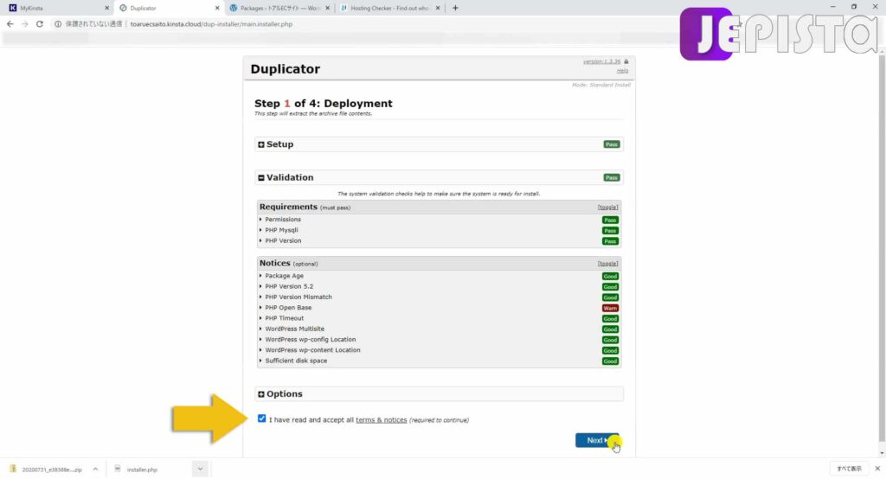Reload the page with the refresh icon
This screenshot has height=479, width=886.
coord(40,24)
